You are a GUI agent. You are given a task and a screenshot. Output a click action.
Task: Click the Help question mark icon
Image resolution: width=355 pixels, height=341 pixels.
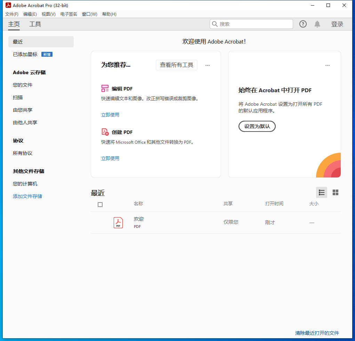coord(303,24)
